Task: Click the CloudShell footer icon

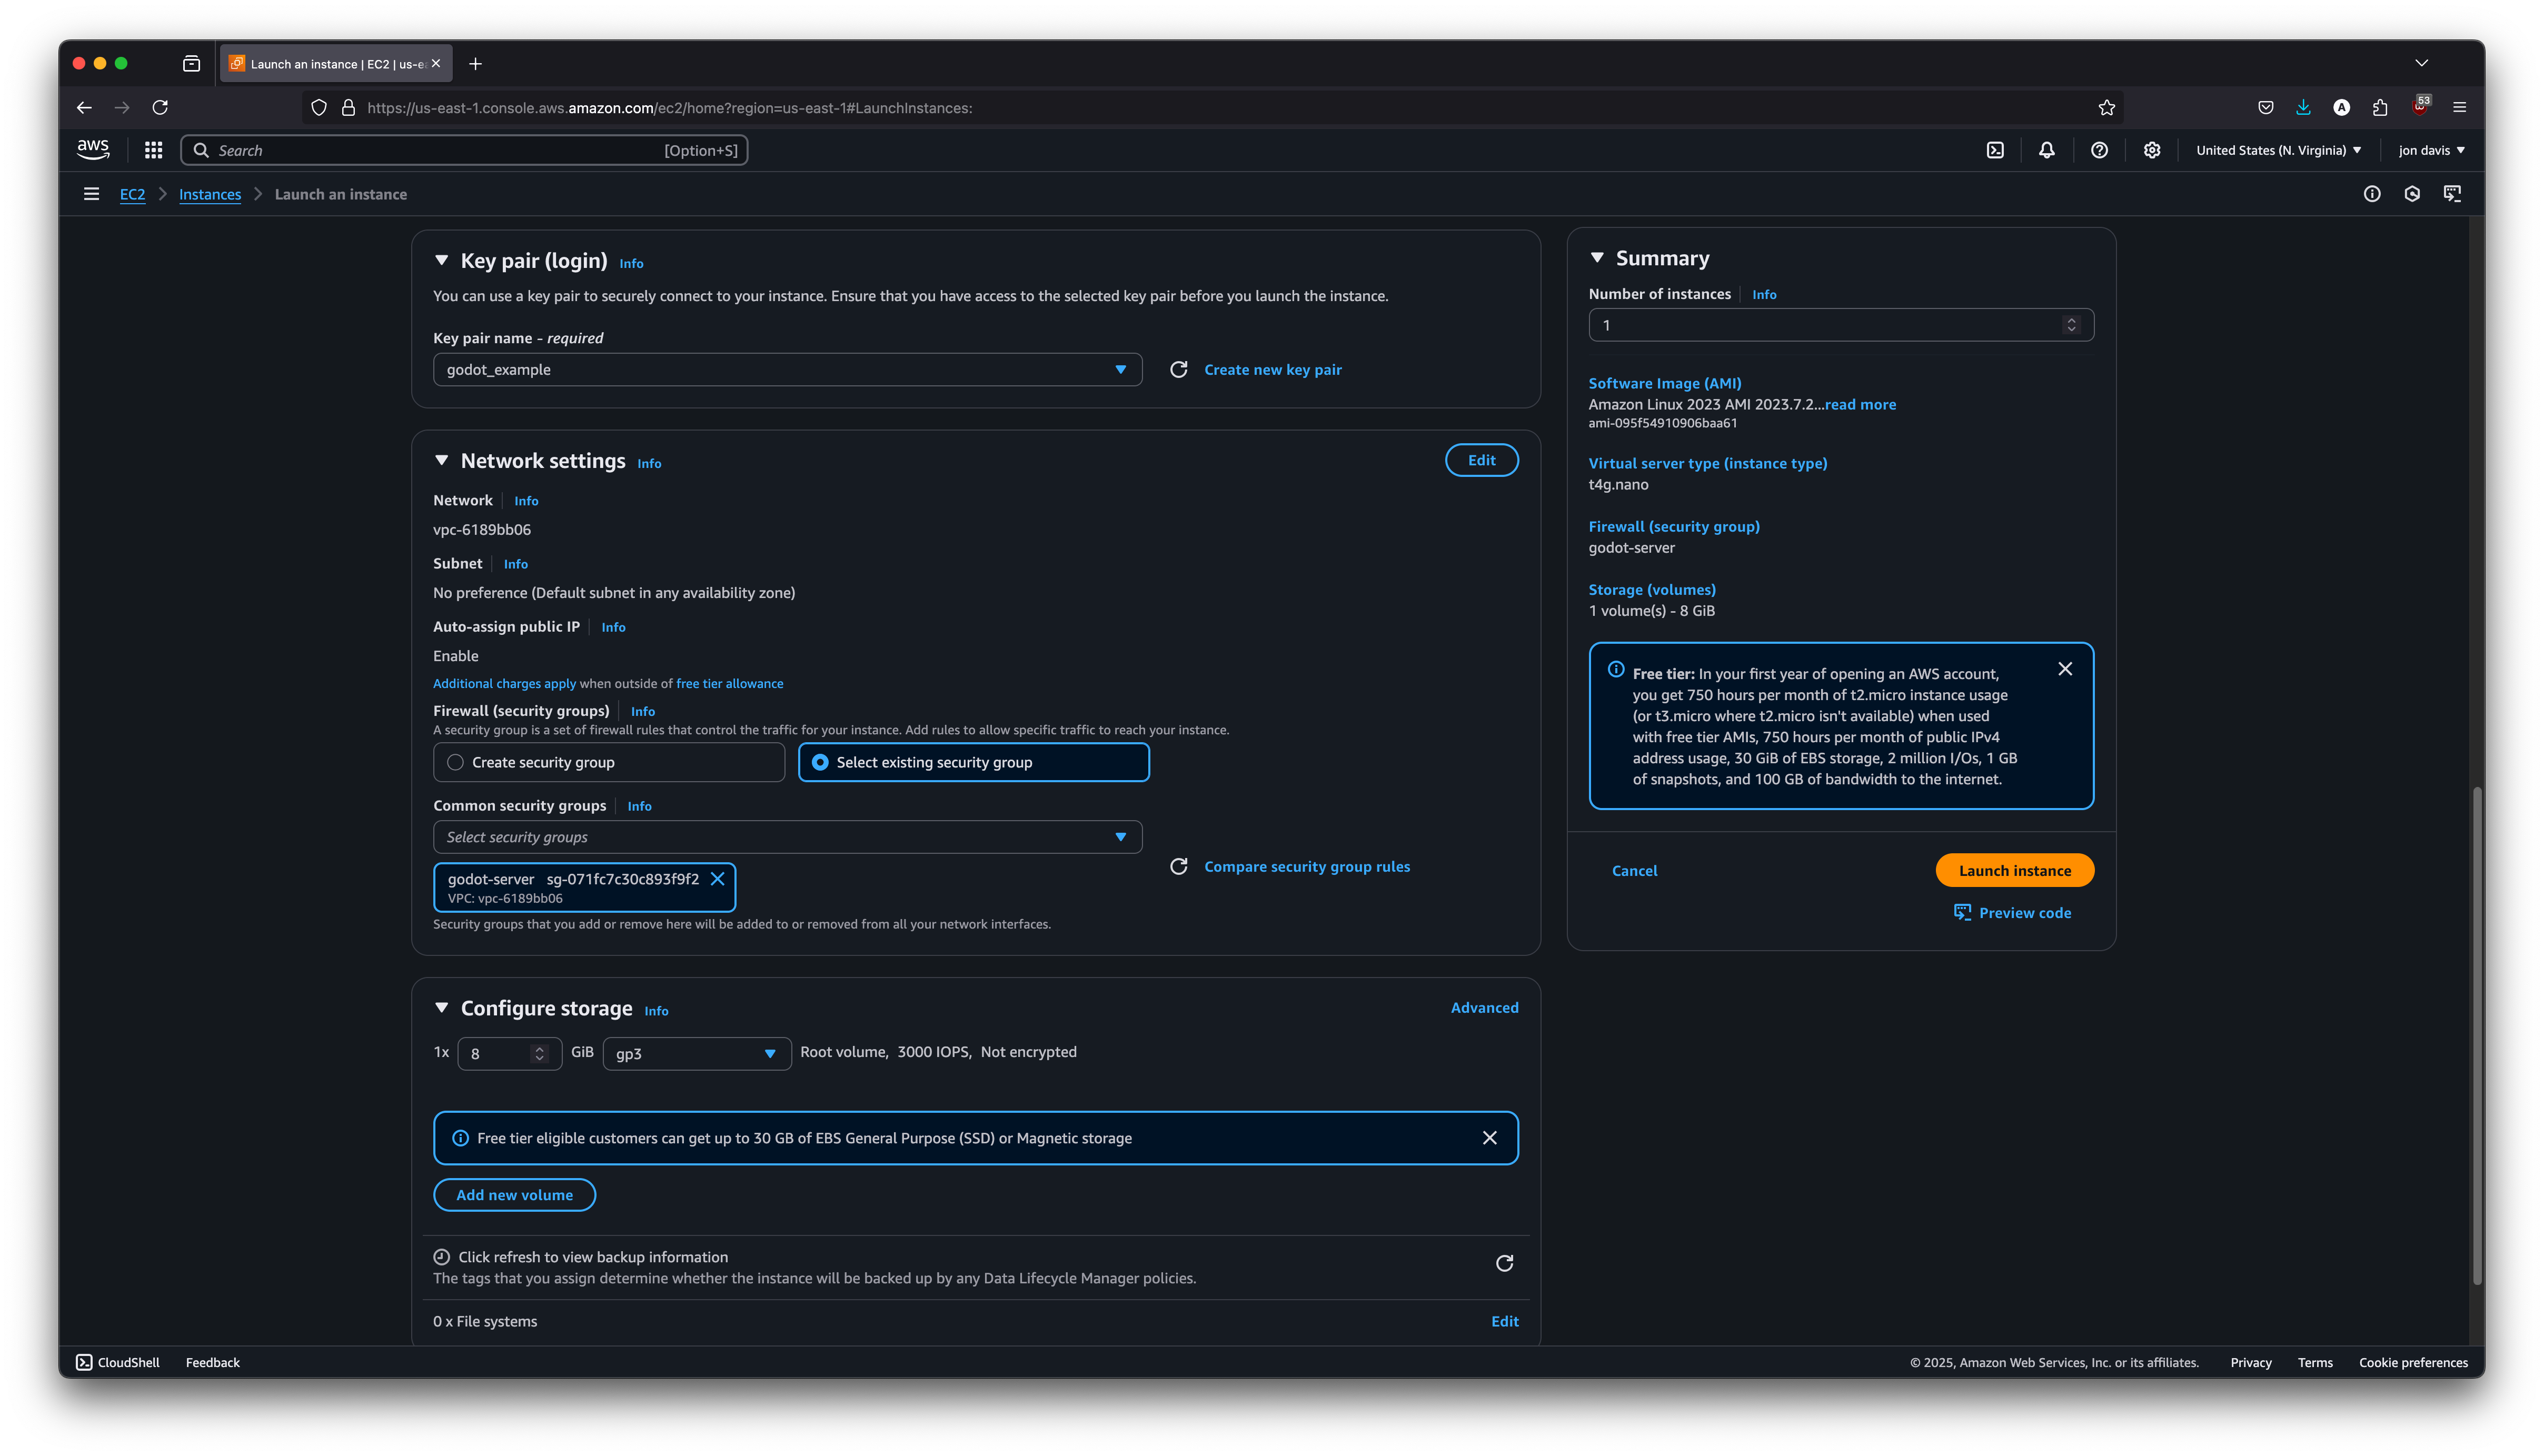Action: tap(84, 1362)
